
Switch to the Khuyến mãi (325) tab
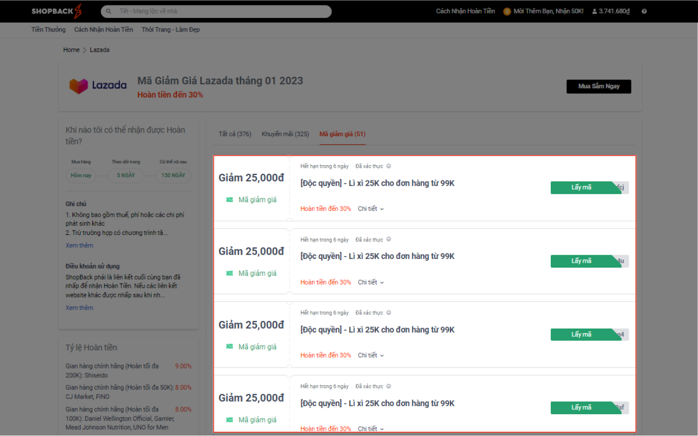(x=285, y=134)
